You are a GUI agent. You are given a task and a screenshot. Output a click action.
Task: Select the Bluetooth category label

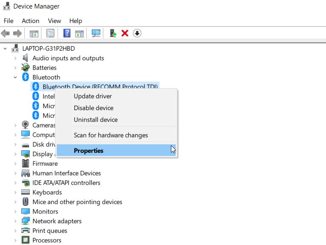(46, 77)
